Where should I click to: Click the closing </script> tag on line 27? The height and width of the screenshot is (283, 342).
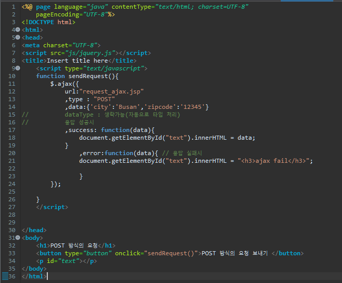click(x=52, y=207)
